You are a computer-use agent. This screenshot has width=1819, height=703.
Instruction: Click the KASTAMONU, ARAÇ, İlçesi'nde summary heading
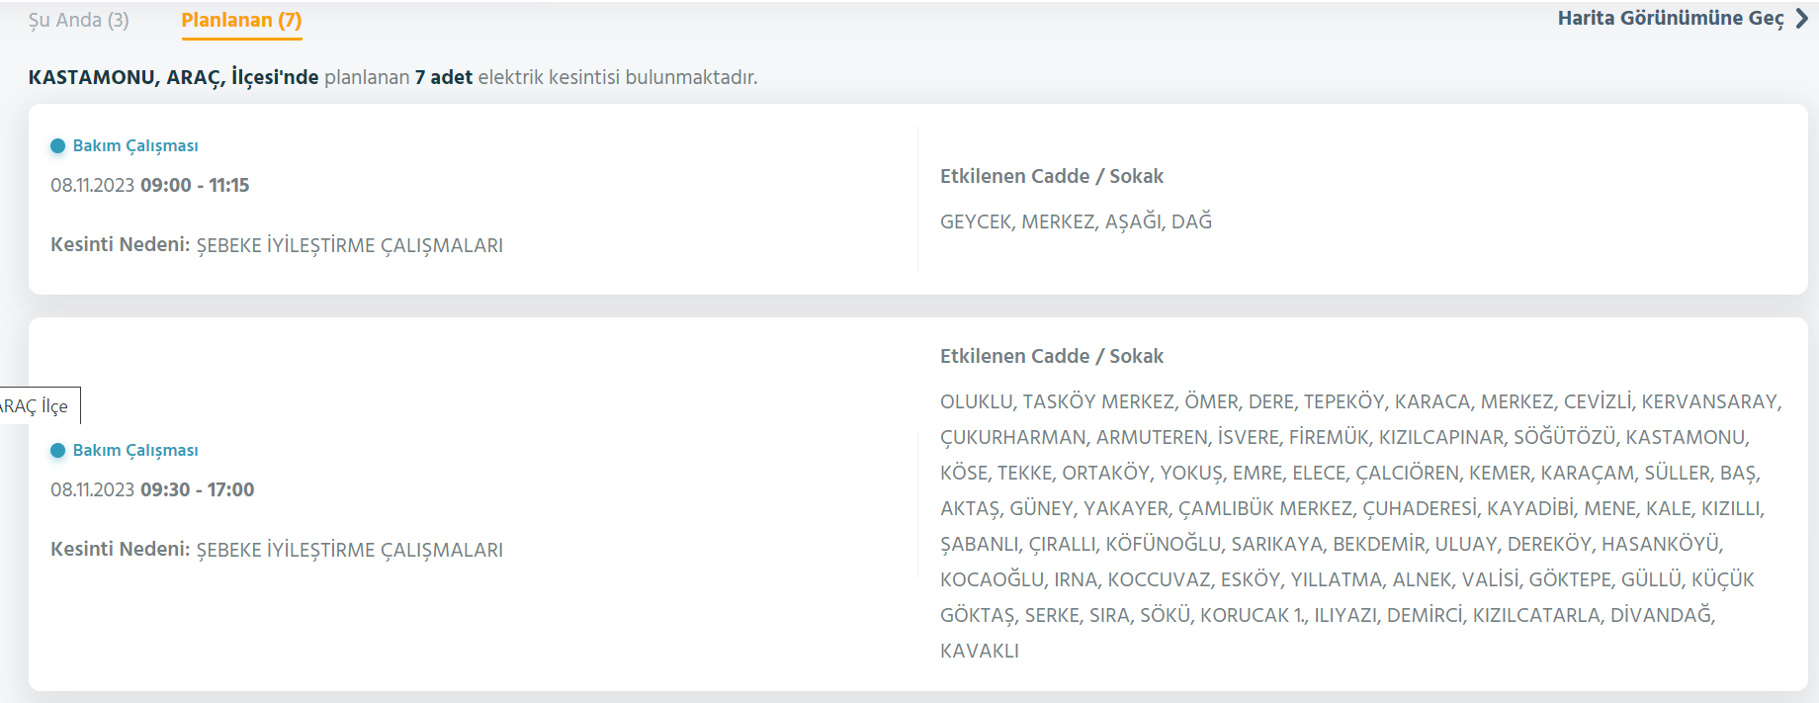173,77
